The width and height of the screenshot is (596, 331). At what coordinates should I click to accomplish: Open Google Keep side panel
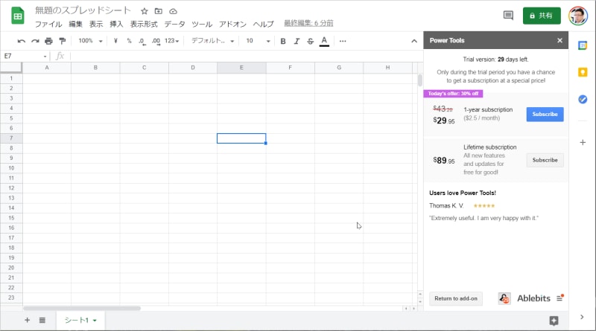tap(583, 72)
